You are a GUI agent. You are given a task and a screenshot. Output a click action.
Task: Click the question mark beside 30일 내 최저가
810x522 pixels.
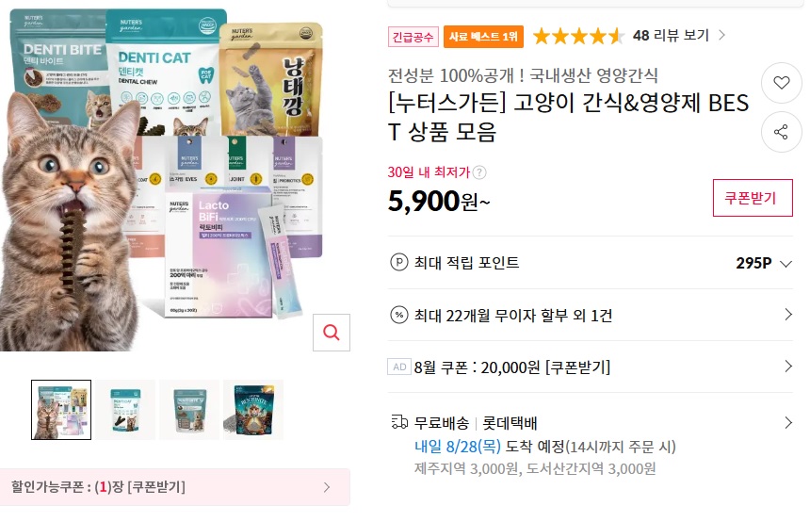pyautogui.click(x=479, y=172)
